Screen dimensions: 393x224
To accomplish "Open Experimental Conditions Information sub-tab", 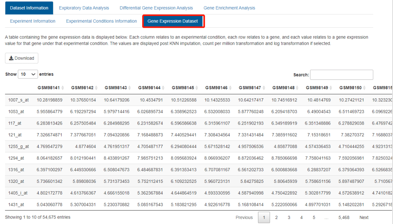I will (102, 21).
